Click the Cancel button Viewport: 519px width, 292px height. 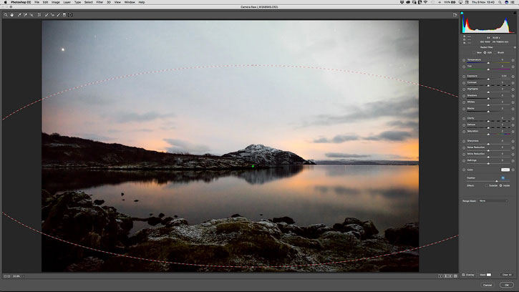point(488,285)
